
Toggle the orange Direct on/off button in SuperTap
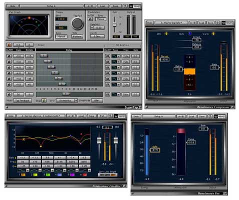point(9,45)
